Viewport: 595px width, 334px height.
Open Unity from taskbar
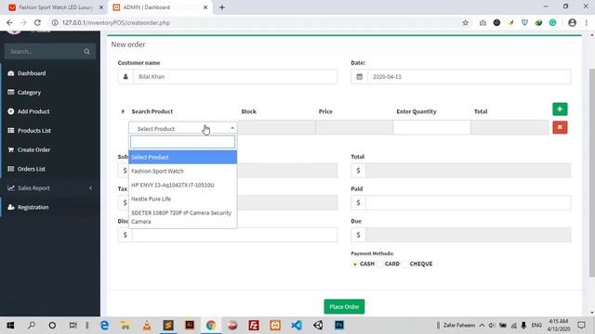(318, 326)
